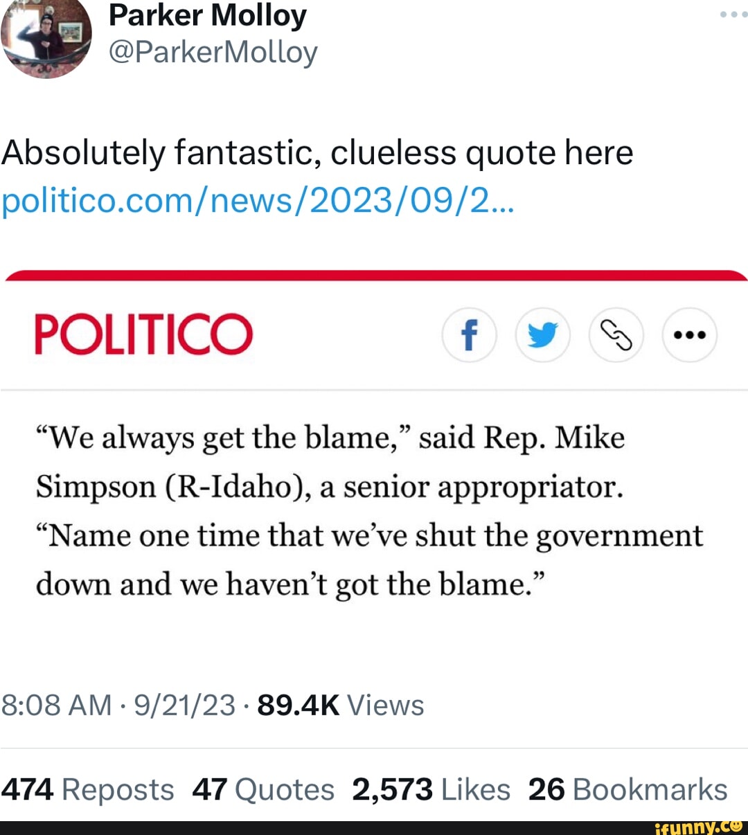View the 2,573 Likes list
Screen dimensions: 748x835
coord(431,789)
